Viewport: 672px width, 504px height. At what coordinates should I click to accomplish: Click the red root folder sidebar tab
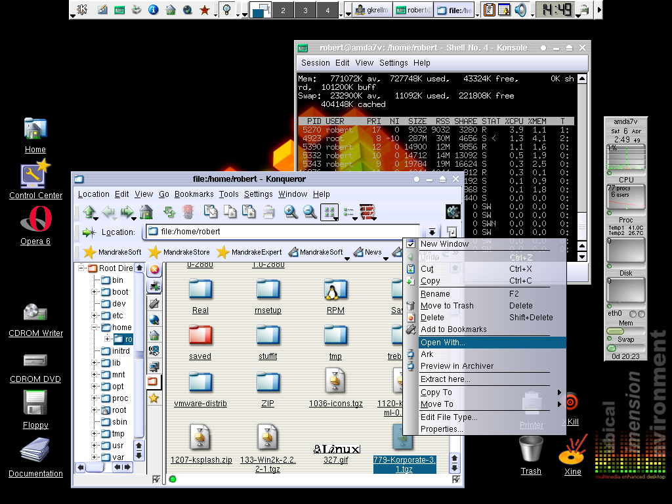(154, 381)
